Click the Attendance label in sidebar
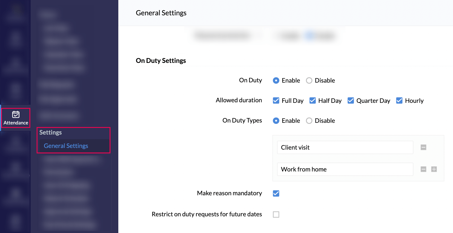This screenshot has height=233, width=453. pos(16,123)
